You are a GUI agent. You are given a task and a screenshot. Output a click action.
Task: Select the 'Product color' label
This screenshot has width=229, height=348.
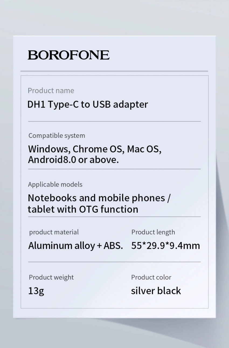pyautogui.click(x=151, y=277)
